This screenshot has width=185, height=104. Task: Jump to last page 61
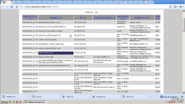click(x=96, y=12)
